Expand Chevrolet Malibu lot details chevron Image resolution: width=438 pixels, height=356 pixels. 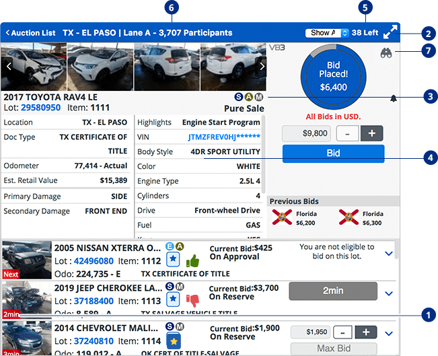389,333
